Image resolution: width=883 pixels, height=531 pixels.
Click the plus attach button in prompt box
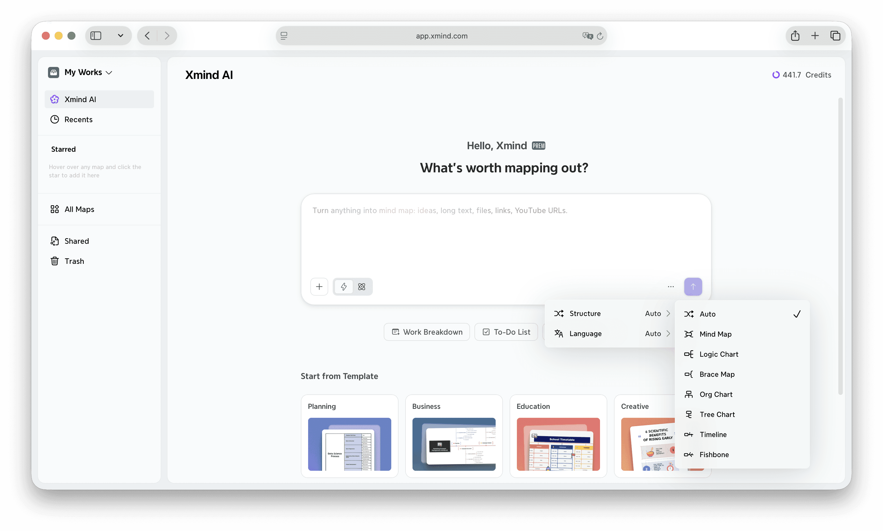(x=319, y=287)
